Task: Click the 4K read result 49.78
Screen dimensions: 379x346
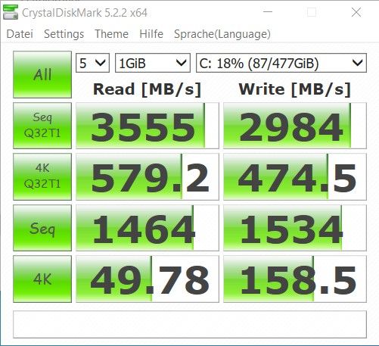Action: click(x=148, y=279)
